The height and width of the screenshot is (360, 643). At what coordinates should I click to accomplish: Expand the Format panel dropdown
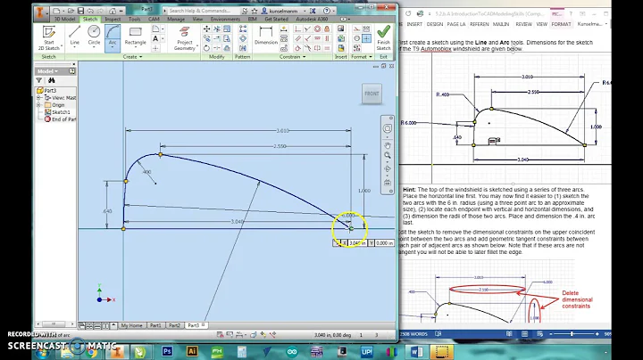[x=362, y=57]
